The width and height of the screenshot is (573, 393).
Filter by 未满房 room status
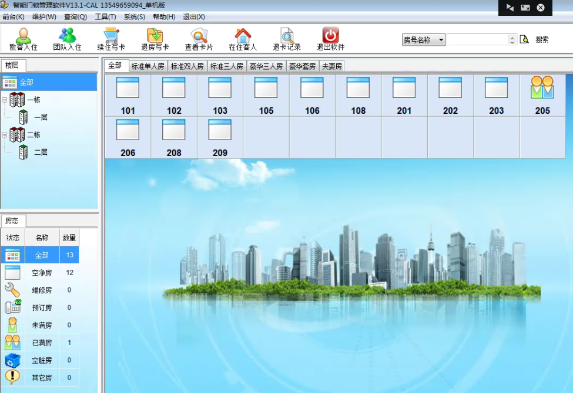tap(40, 325)
